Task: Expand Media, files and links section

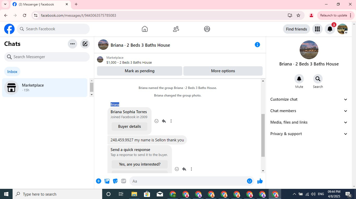Action: [x=309, y=122]
